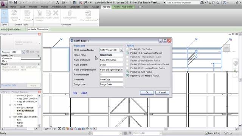This screenshot has height=136, width=242.
Task: Click the binoculars search icon
Action: tap(202, 3)
